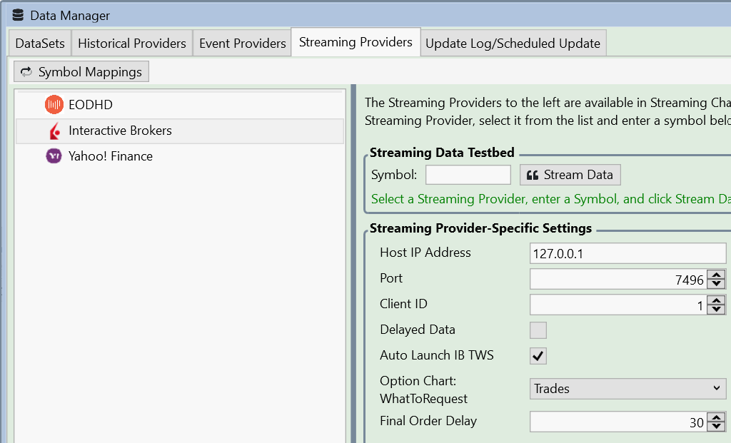Click the Data Manager database icon

[18, 15]
